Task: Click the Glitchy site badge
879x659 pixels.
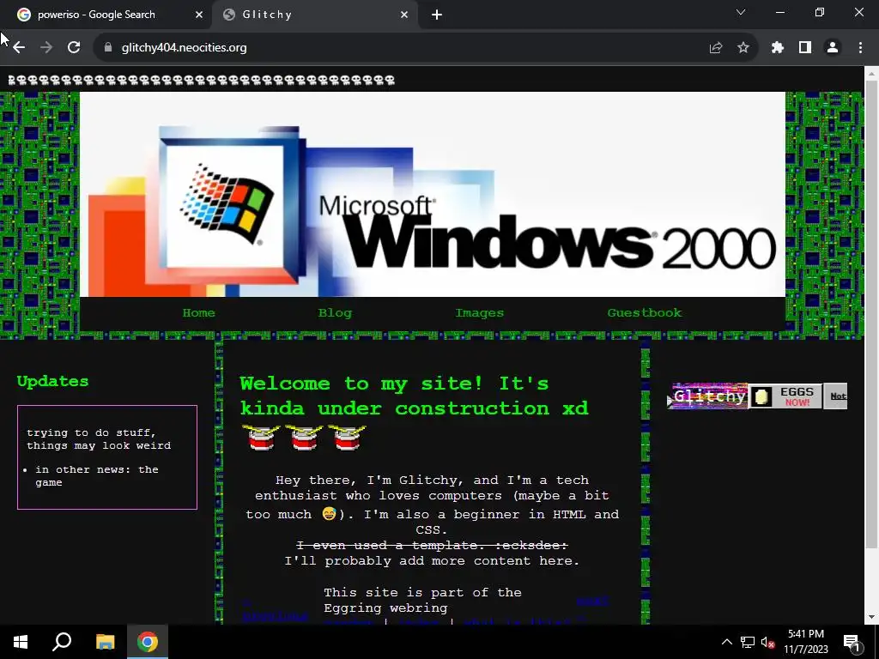Action: [x=707, y=396]
